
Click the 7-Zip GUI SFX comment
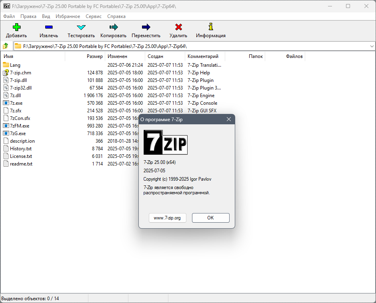[x=202, y=110]
